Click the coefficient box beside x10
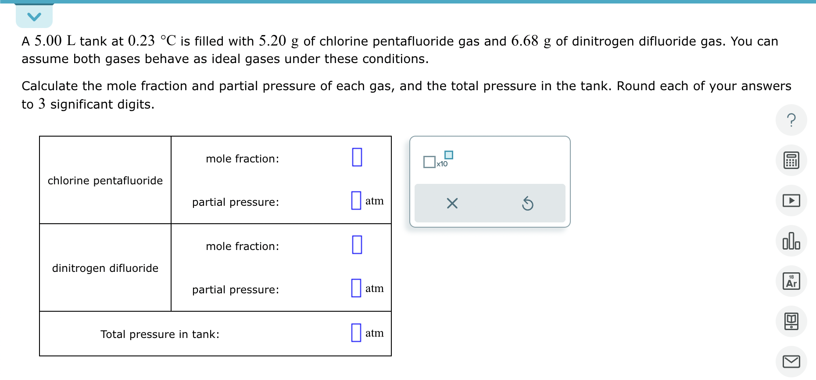Viewport: 816px width, 380px height. click(428, 162)
